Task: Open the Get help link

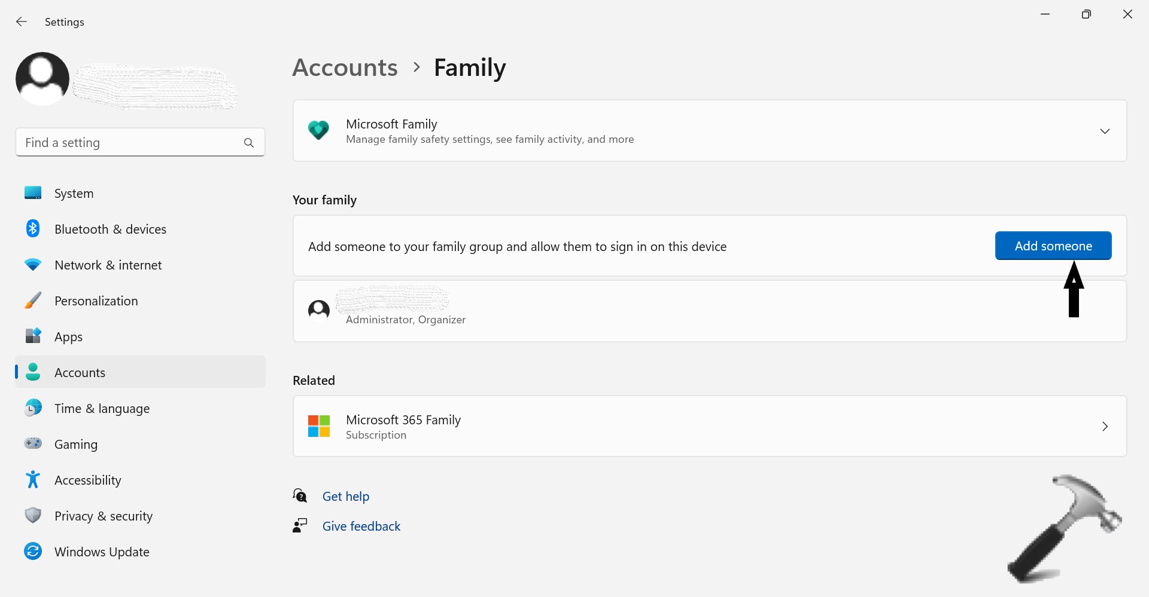Action: pos(345,497)
